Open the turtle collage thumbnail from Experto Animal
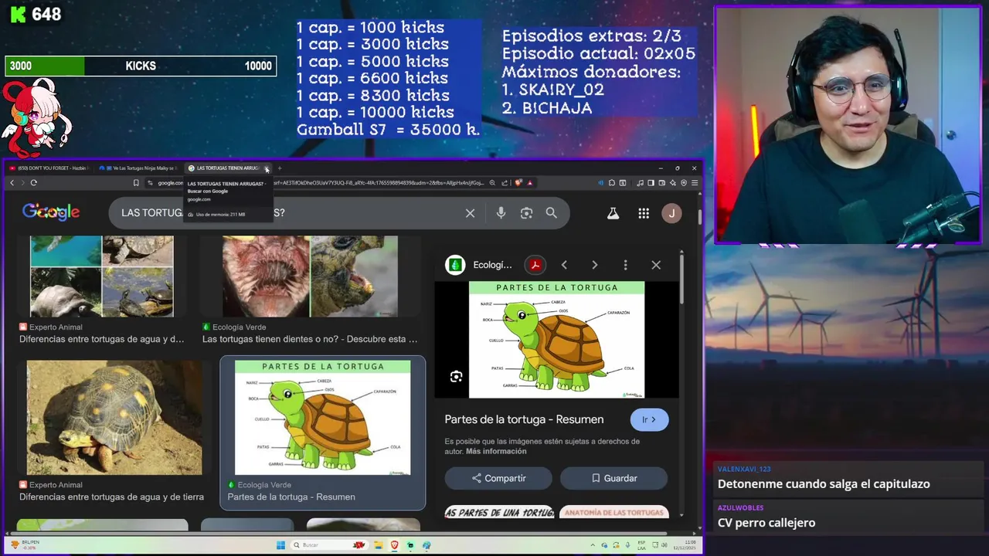989x556 pixels. tap(102, 276)
